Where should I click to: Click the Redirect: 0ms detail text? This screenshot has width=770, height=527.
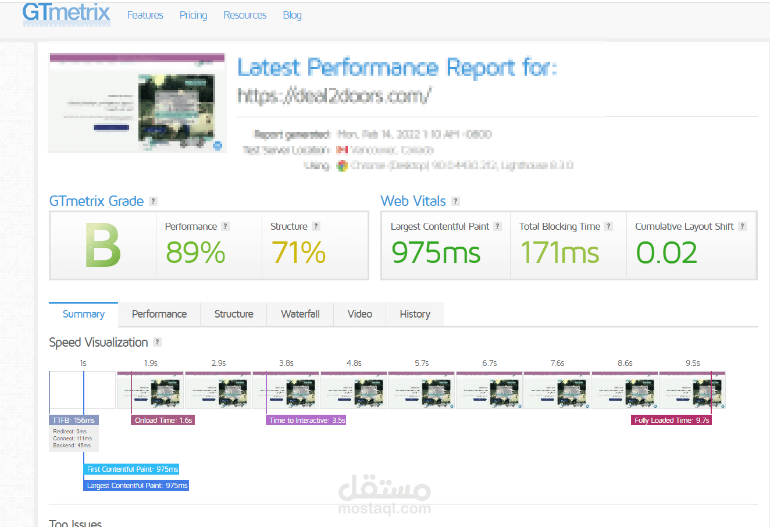(x=70, y=432)
